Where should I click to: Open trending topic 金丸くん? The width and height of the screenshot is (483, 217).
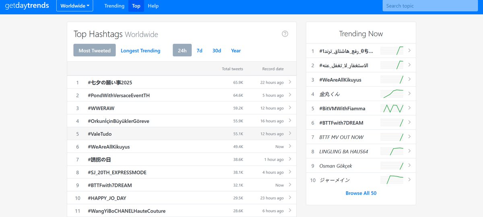click(330, 94)
